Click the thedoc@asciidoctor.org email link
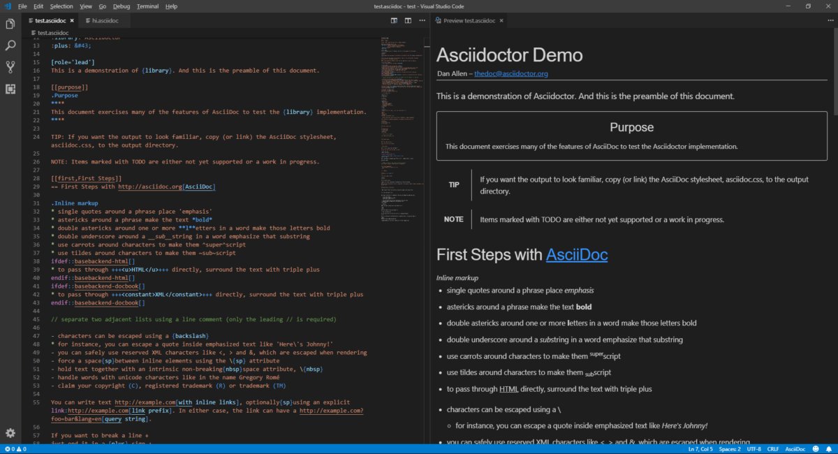This screenshot has height=454, width=838. 513,73
